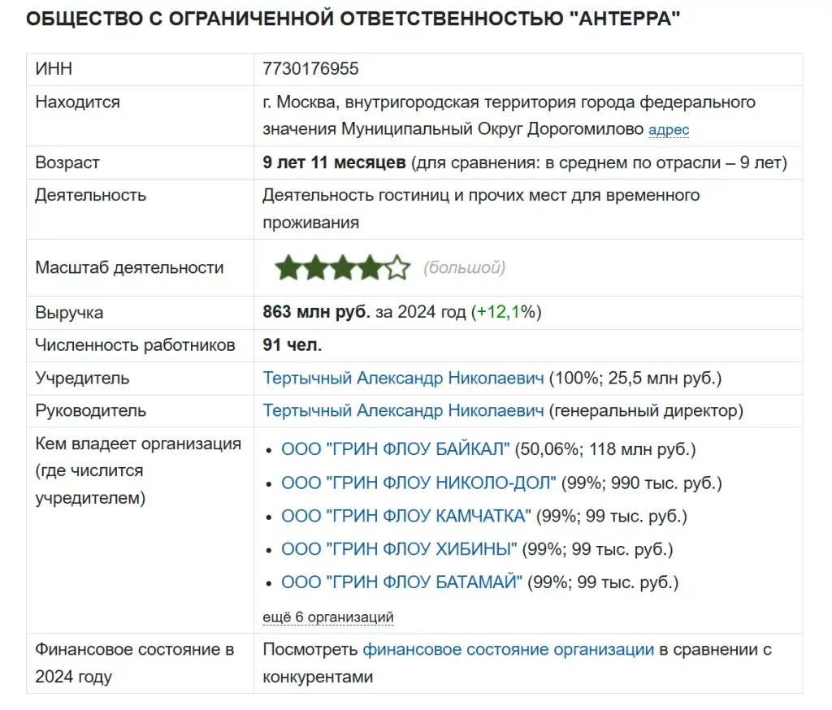
Task: Click '(100%; 25,5 млн руб.)' founder share text
Action: (635, 379)
